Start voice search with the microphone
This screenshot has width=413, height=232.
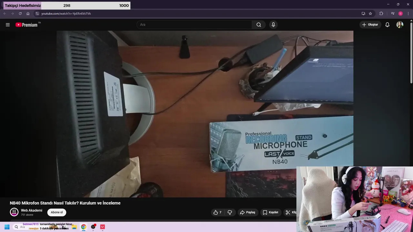point(273,25)
